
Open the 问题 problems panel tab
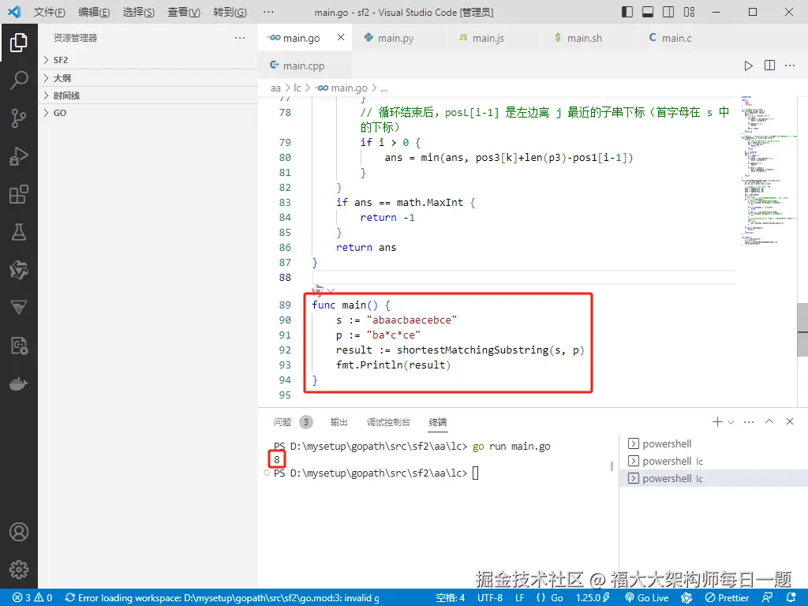[x=292, y=423]
